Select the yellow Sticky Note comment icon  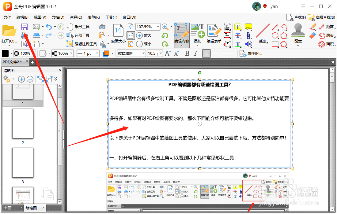[x=248, y=27]
